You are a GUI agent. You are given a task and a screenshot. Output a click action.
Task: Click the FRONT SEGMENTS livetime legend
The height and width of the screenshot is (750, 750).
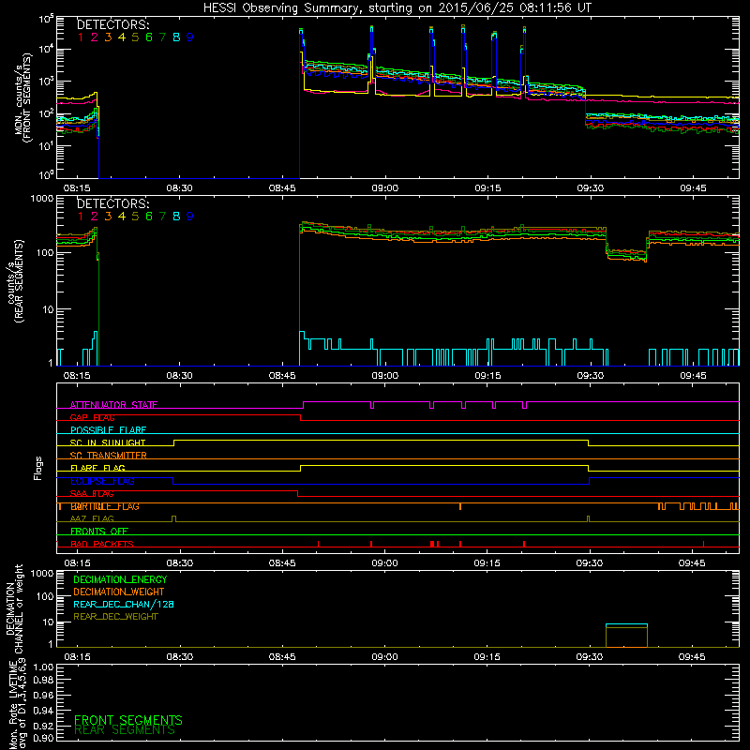[x=128, y=720]
